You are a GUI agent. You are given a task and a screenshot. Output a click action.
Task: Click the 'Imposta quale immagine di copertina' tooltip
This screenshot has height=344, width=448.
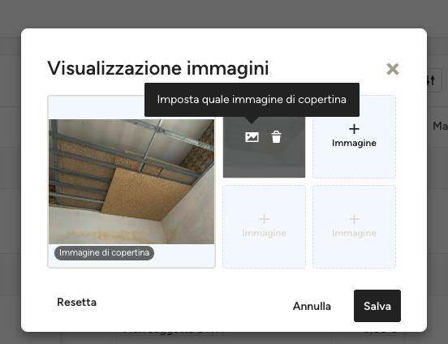[x=252, y=100]
